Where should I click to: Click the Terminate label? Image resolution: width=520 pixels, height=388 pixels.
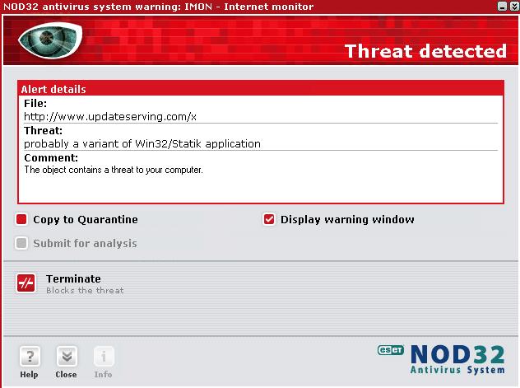tap(73, 278)
